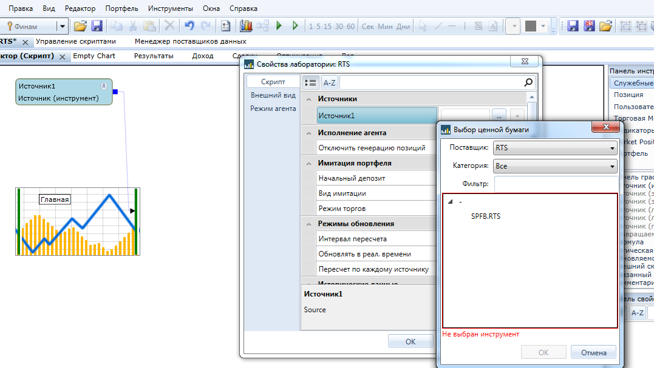This screenshot has height=368, width=654.
Task: Open the Справка menu
Action: [x=243, y=8]
